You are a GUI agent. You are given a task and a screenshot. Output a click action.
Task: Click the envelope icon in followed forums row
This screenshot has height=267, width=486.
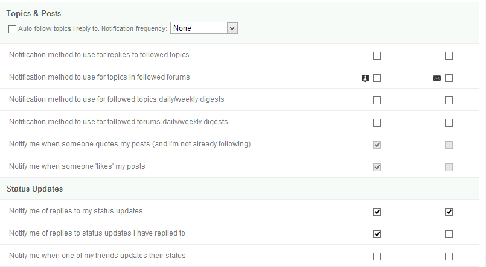(x=437, y=78)
